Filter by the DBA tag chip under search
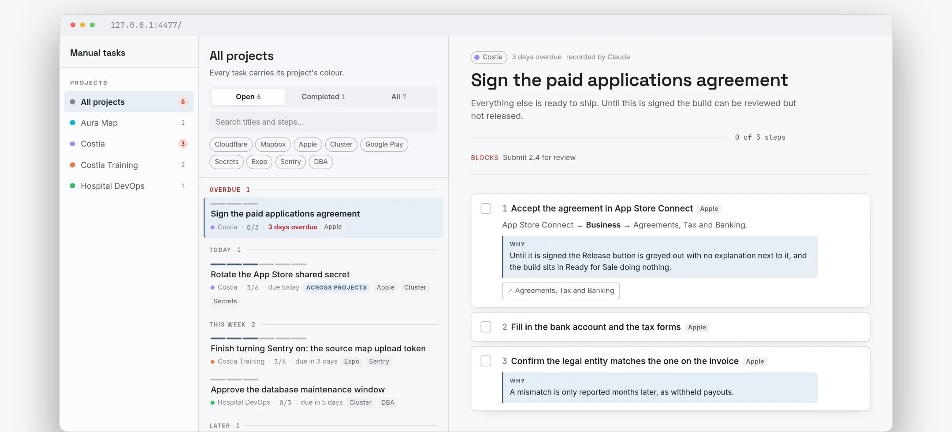The height and width of the screenshot is (432, 952). [x=321, y=162]
